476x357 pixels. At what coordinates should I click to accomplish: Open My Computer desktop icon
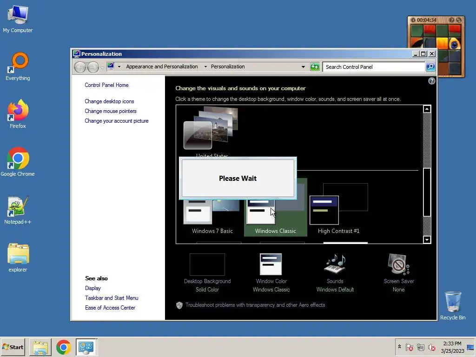(18, 19)
